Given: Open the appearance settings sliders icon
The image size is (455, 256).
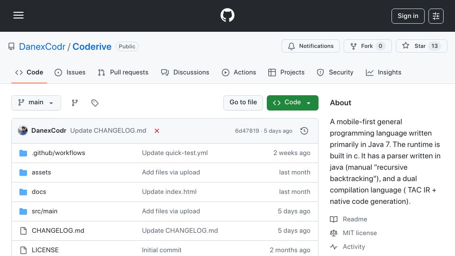Looking at the screenshot, I should coord(436,16).
